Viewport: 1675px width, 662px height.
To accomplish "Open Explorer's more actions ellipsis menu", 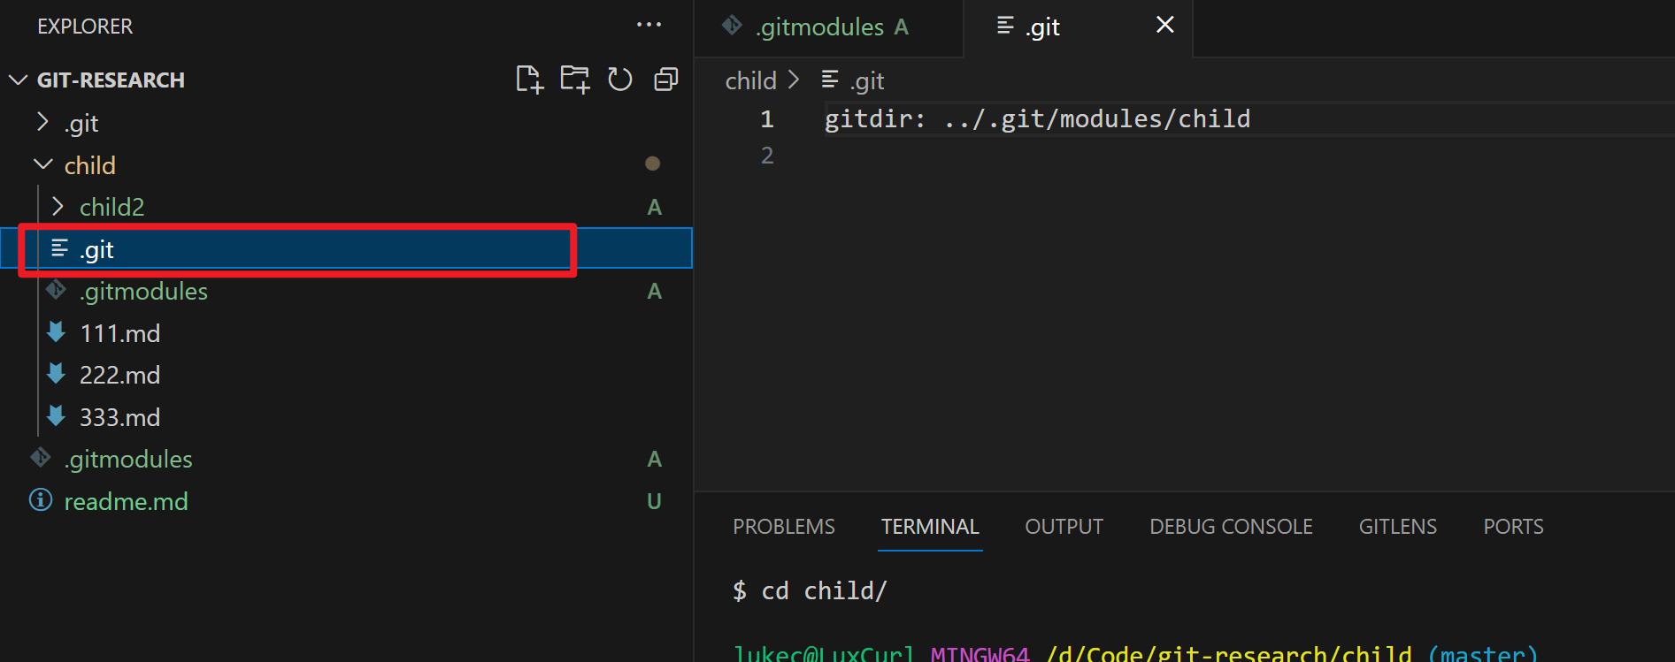I will [649, 25].
